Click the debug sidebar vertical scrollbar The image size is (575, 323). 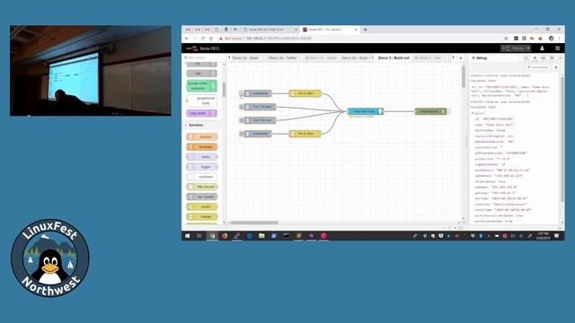tap(562, 139)
